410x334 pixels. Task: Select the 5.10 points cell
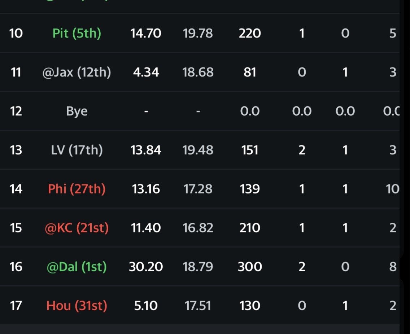click(146, 306)
